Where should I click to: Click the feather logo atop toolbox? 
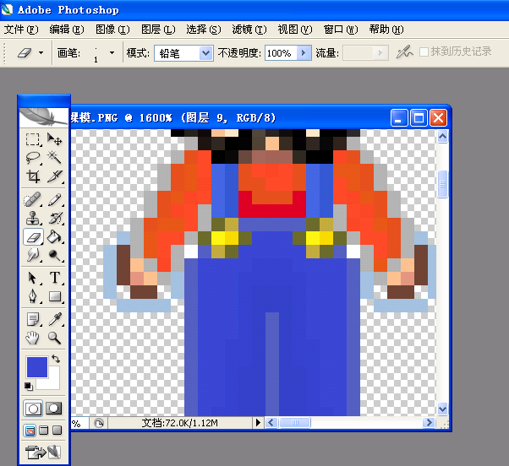tap(43, 117)
